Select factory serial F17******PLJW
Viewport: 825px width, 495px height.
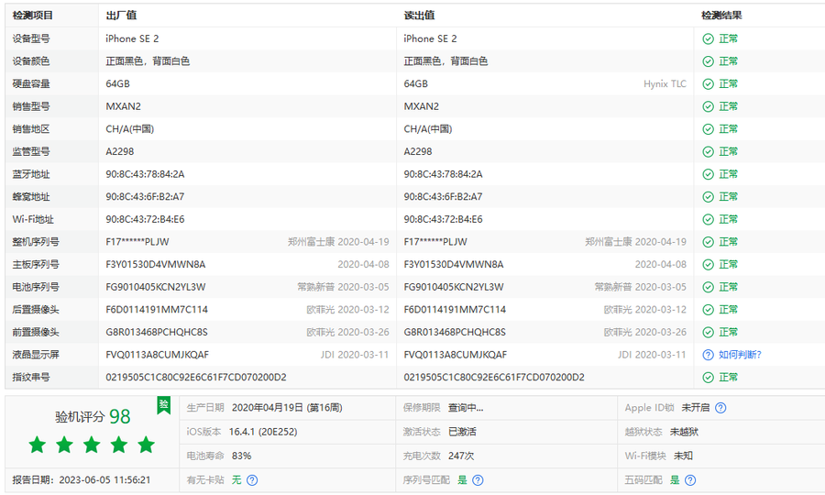click(x=137, y=242)
